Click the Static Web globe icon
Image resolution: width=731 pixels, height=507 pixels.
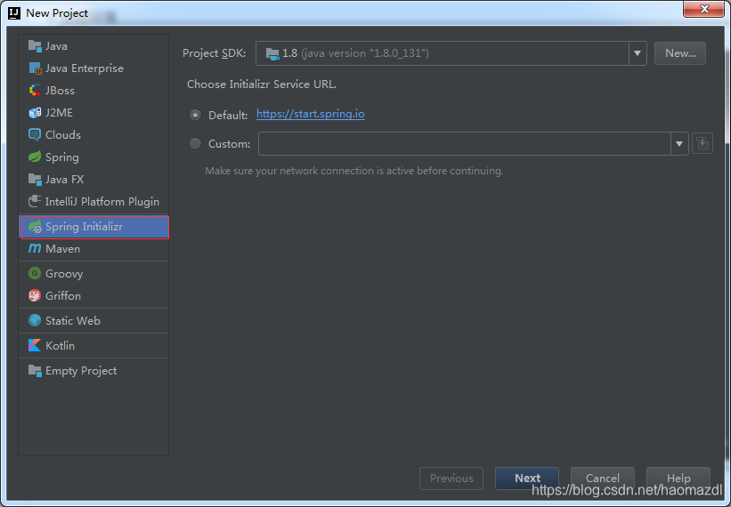[35, 320]
